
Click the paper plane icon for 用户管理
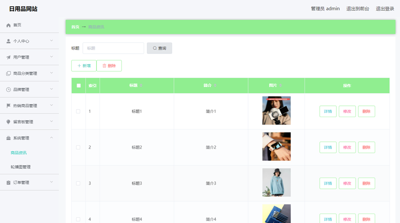9,57
